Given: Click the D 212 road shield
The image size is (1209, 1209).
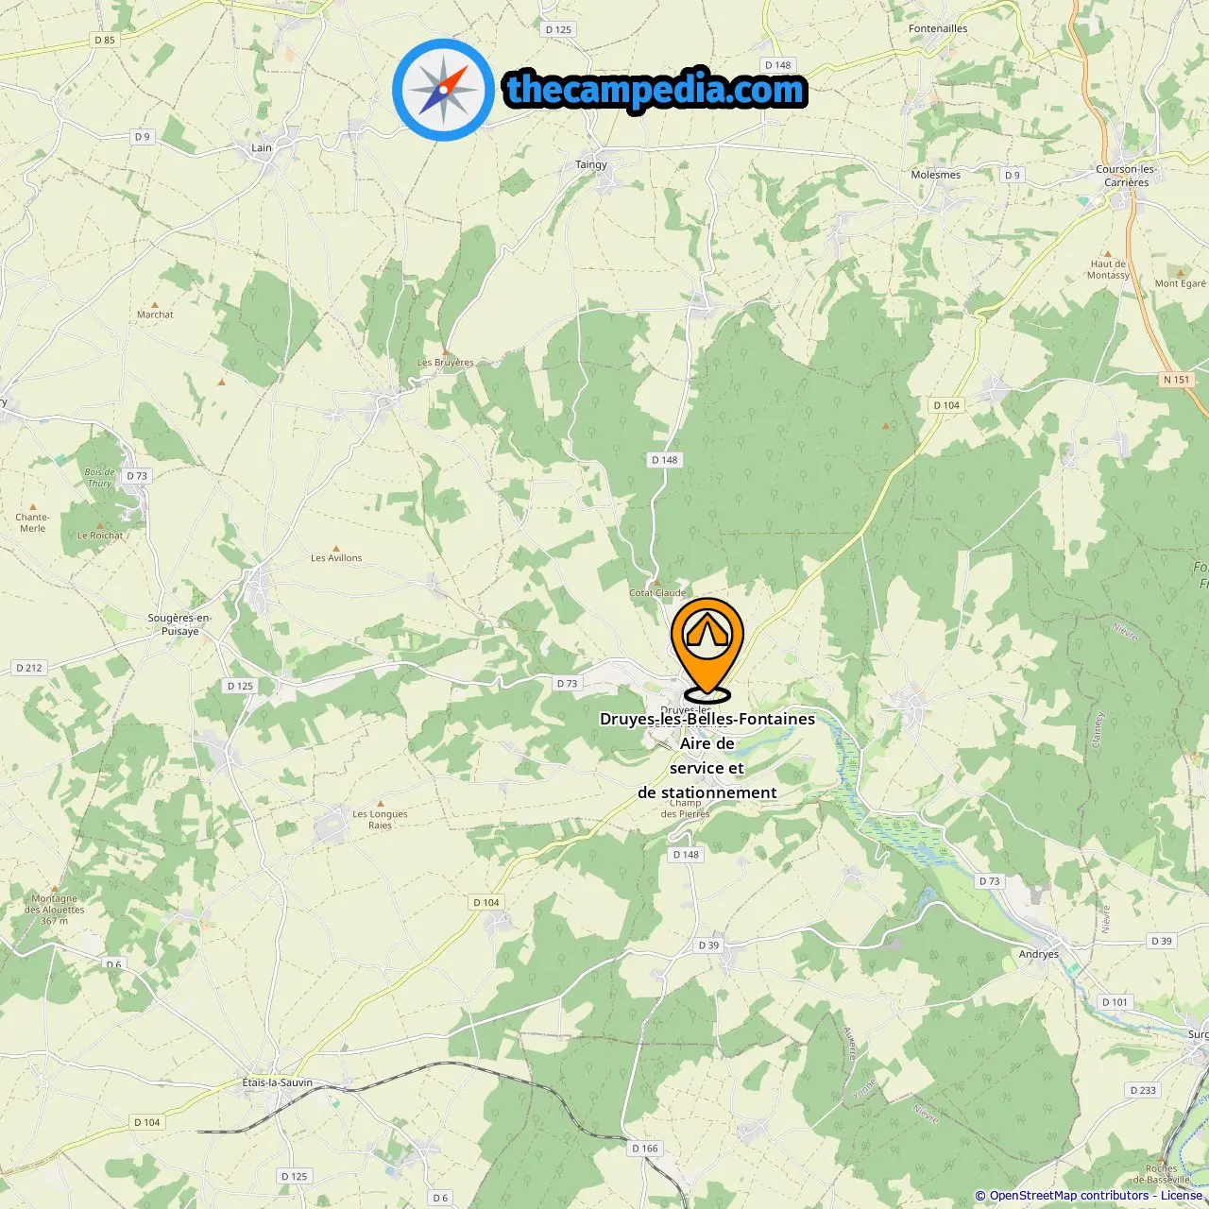Looking at the screenshot, I should click(29, 668).
